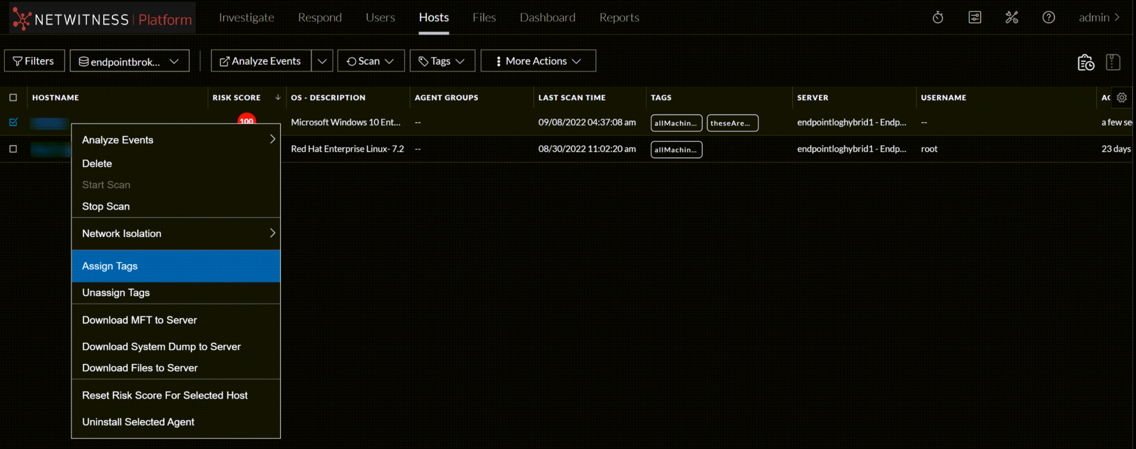
Task: Uncheck the Windows 10 host checkbox
Action: point(13,122)
